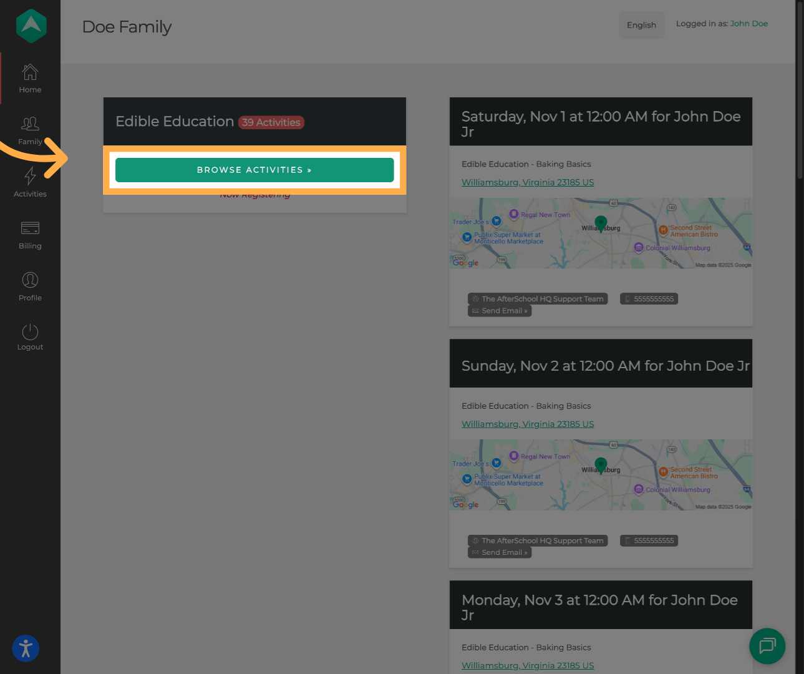Open the English language selector

(641, 25)
